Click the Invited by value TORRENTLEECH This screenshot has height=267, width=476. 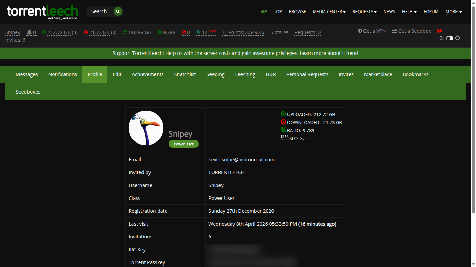pyautogui.click(x=227, y=172)
